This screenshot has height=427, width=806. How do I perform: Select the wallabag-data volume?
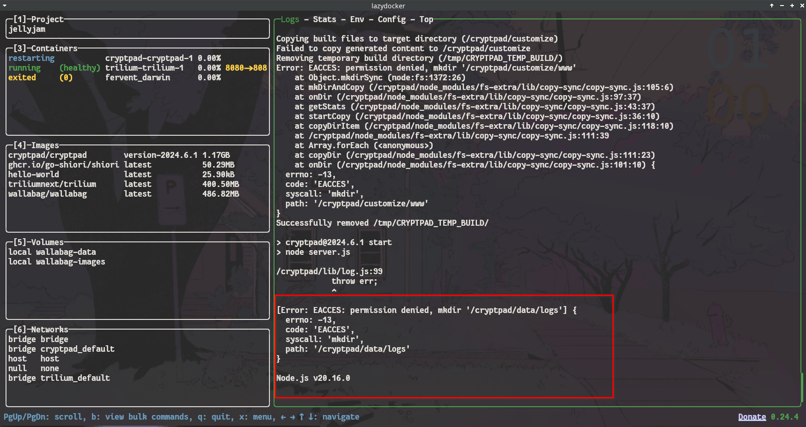point(138,252)
